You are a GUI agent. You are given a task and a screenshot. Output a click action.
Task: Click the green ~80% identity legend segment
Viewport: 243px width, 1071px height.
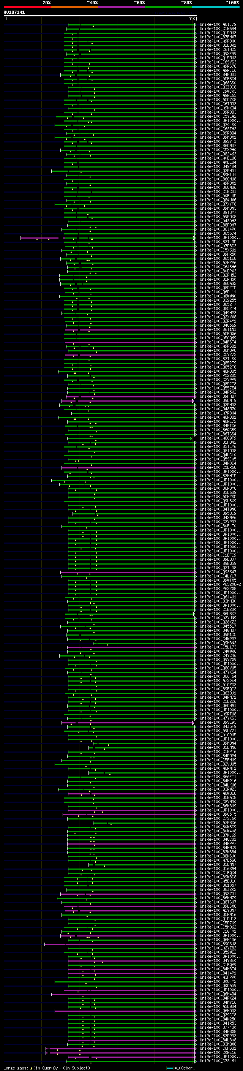pos(169,7)
